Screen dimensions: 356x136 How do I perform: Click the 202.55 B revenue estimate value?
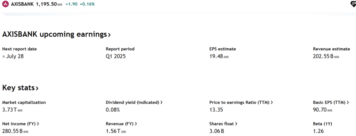coord(326,57)
